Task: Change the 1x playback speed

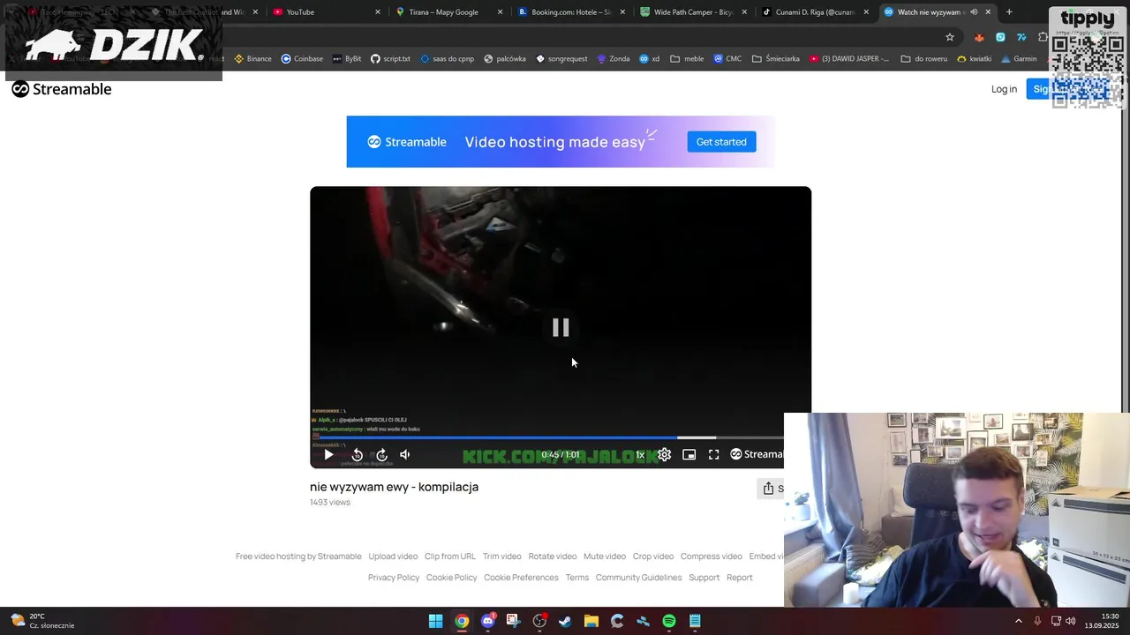Action: (640, 455)
